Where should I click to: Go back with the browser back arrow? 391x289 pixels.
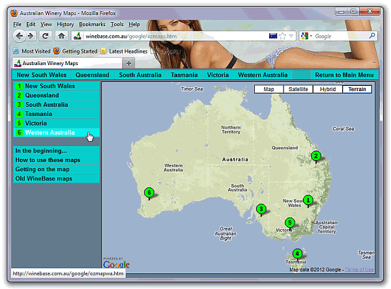point(19,36)
